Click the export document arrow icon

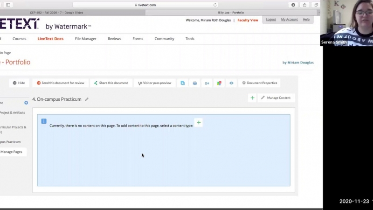[x=207, y=83]
